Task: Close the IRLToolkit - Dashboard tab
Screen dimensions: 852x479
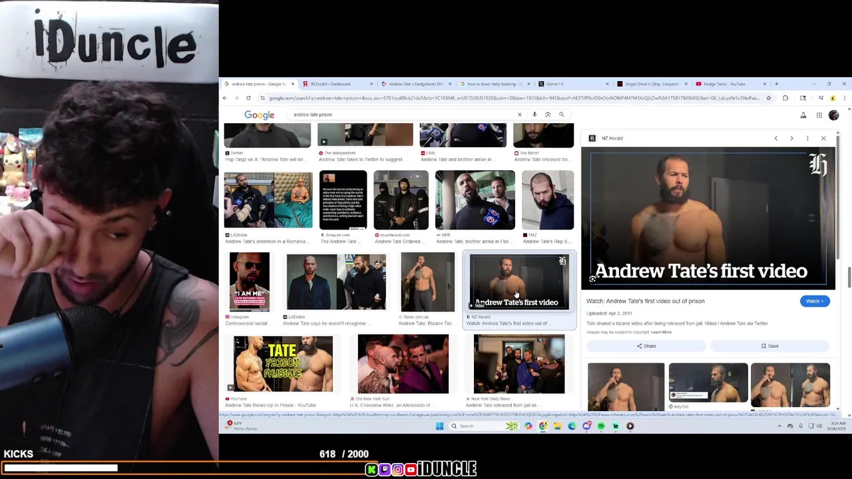Action: click(371, 84)
